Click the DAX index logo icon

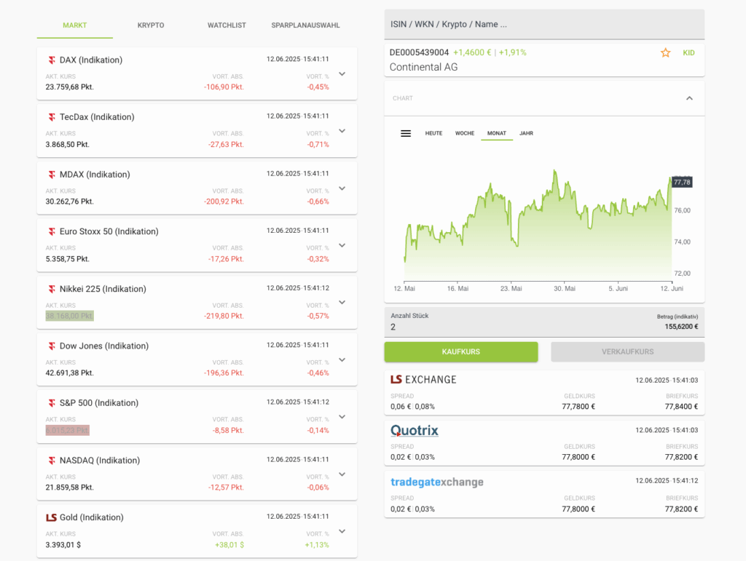pos(52,60)
